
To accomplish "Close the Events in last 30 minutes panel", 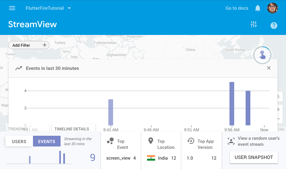I will point(269,68).
